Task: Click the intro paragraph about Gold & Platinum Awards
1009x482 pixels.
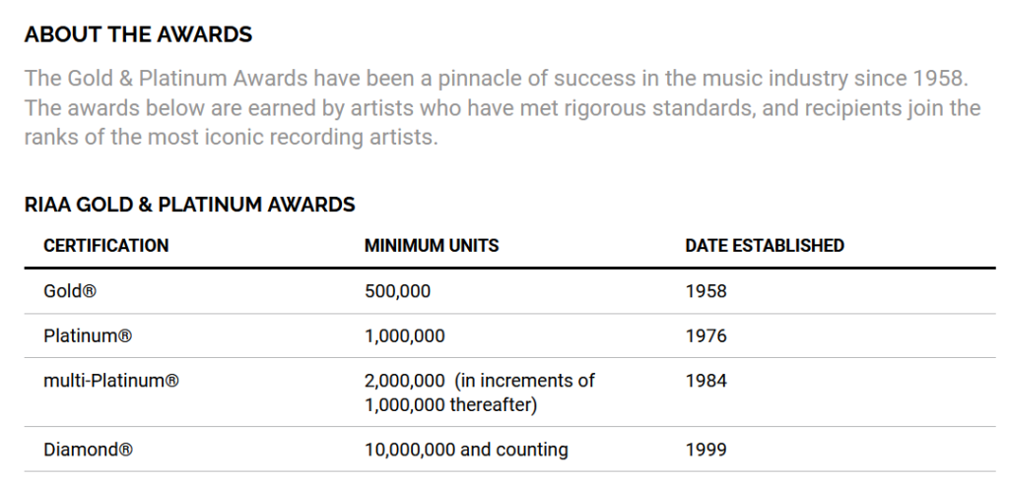Action: pos(503,107)
